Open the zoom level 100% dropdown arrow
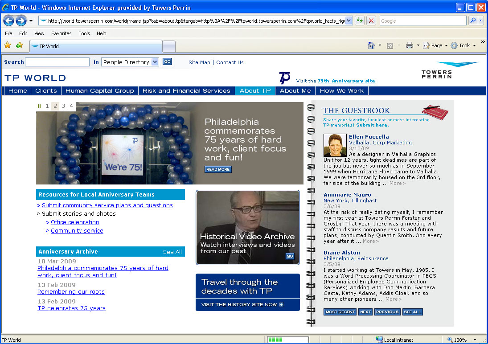 point(475,340)
